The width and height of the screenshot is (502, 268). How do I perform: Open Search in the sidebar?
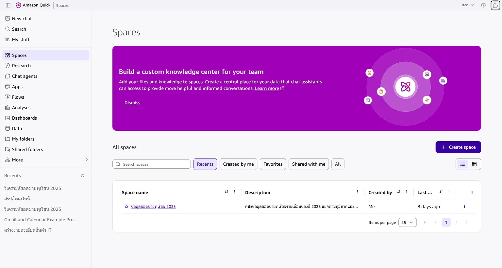(x=46, y=29)
